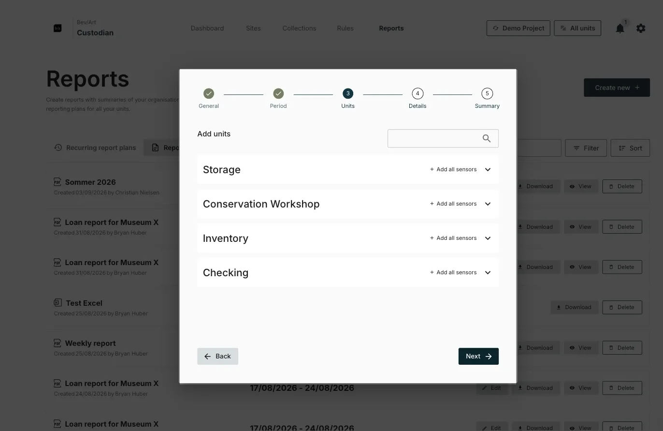Add all sensors for Conservation Workshop
The height and width of the screenshot is (431, 663).
[x=453, y=204]
